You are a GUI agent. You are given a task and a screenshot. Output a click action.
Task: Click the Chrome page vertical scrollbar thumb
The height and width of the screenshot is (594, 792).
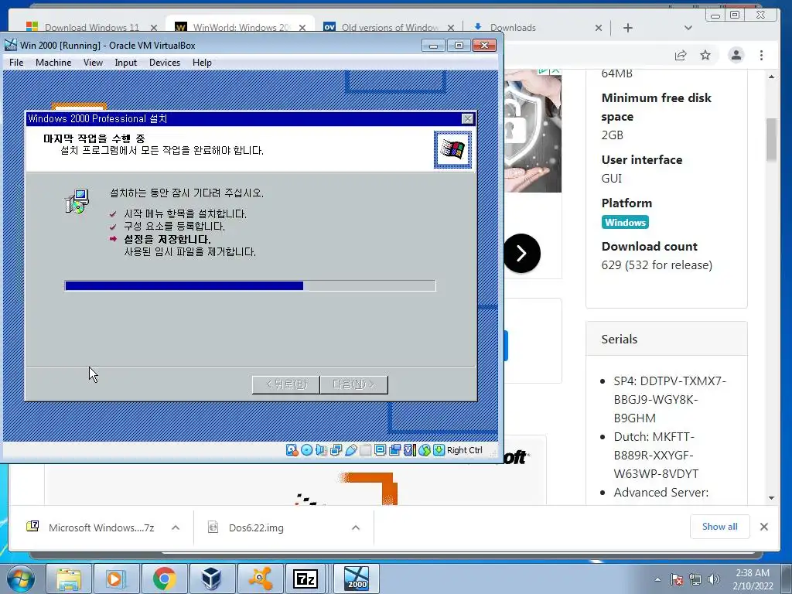click(x=771, y=140)
